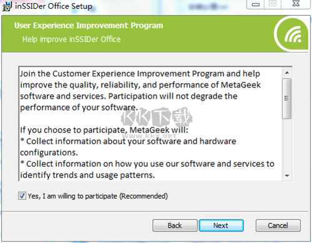Click the greyed-out maximize window button
Viewport: 312px width, 243px height.
(273, 4)
